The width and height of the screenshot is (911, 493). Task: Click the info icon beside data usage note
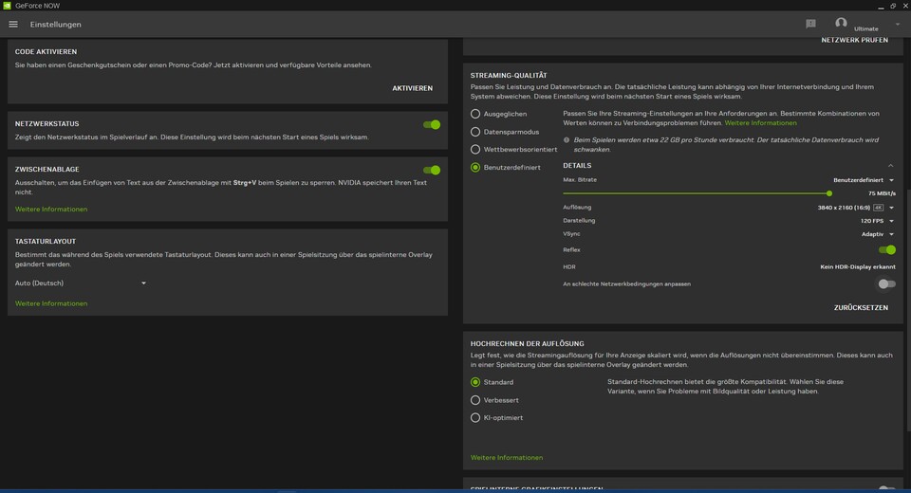pyautogui.click(x=567, y=140)
